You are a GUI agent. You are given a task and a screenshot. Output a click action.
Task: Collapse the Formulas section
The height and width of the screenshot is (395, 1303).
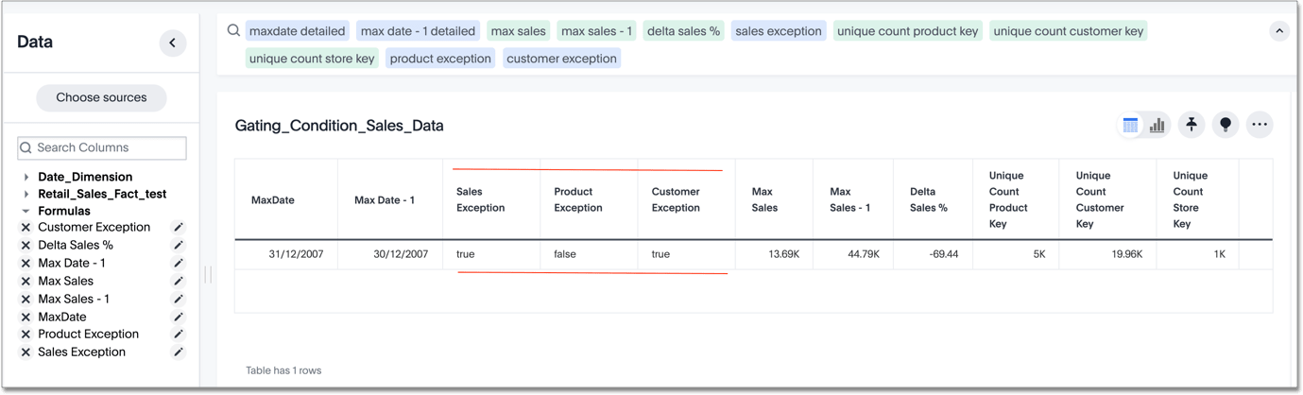(26, 212)
